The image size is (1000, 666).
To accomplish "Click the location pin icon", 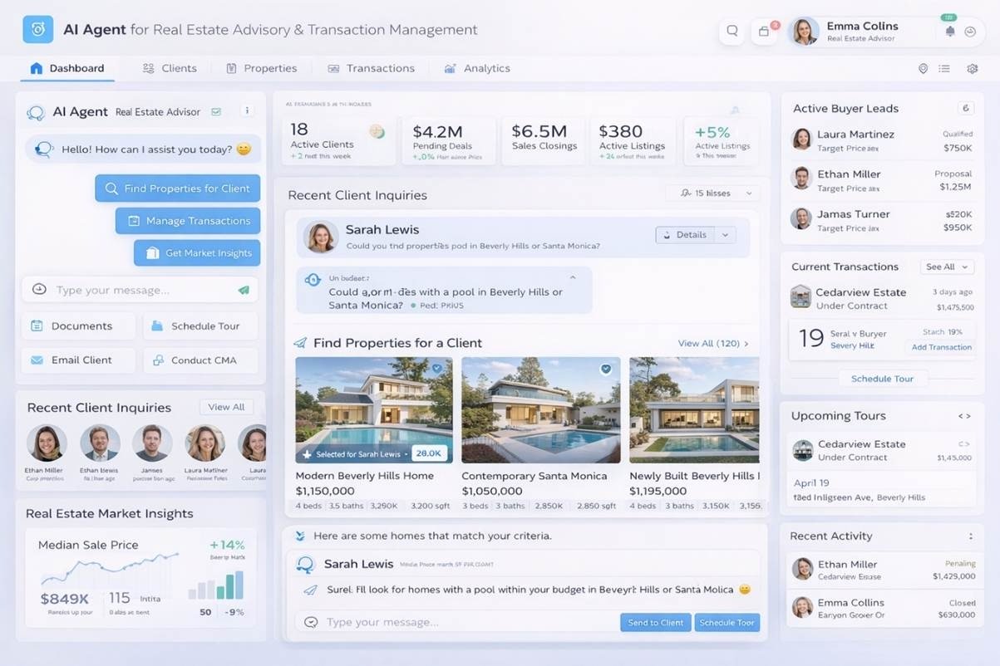I will pyautogui.click(x=923, y=69).
